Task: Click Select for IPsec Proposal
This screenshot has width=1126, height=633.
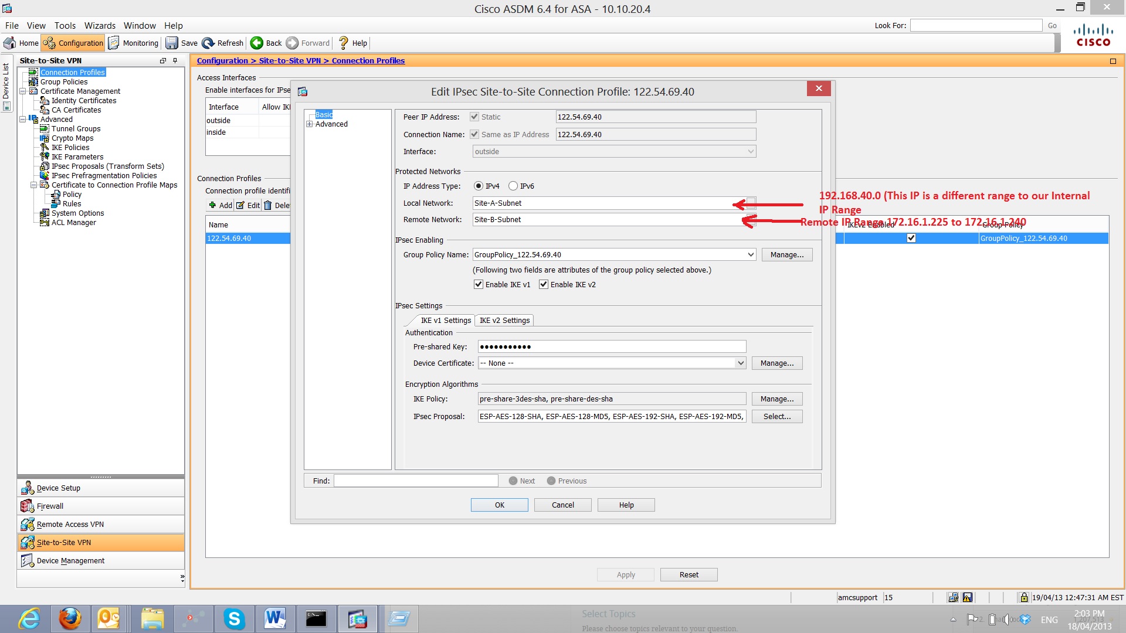Action: pos(777,416)
